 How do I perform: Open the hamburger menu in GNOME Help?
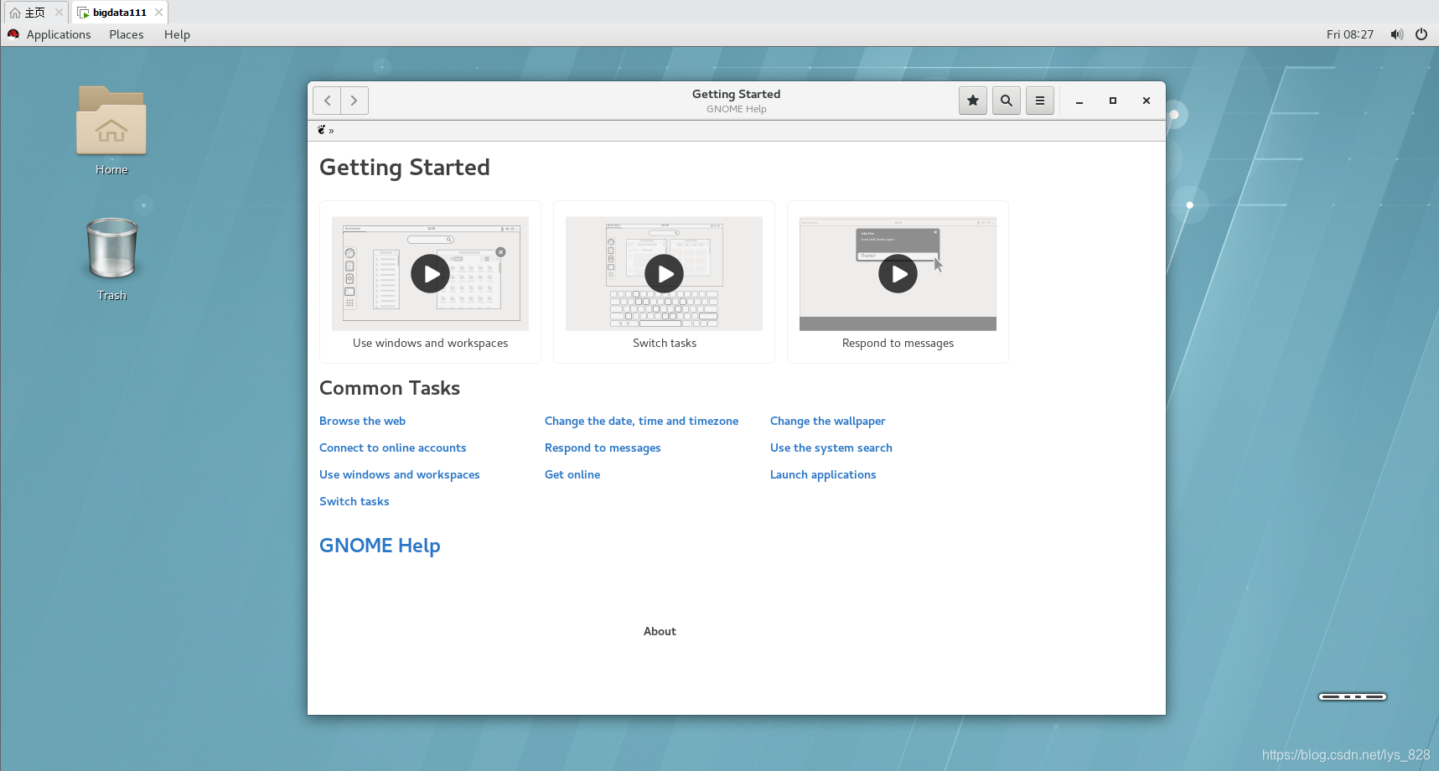pos(1040,101)
